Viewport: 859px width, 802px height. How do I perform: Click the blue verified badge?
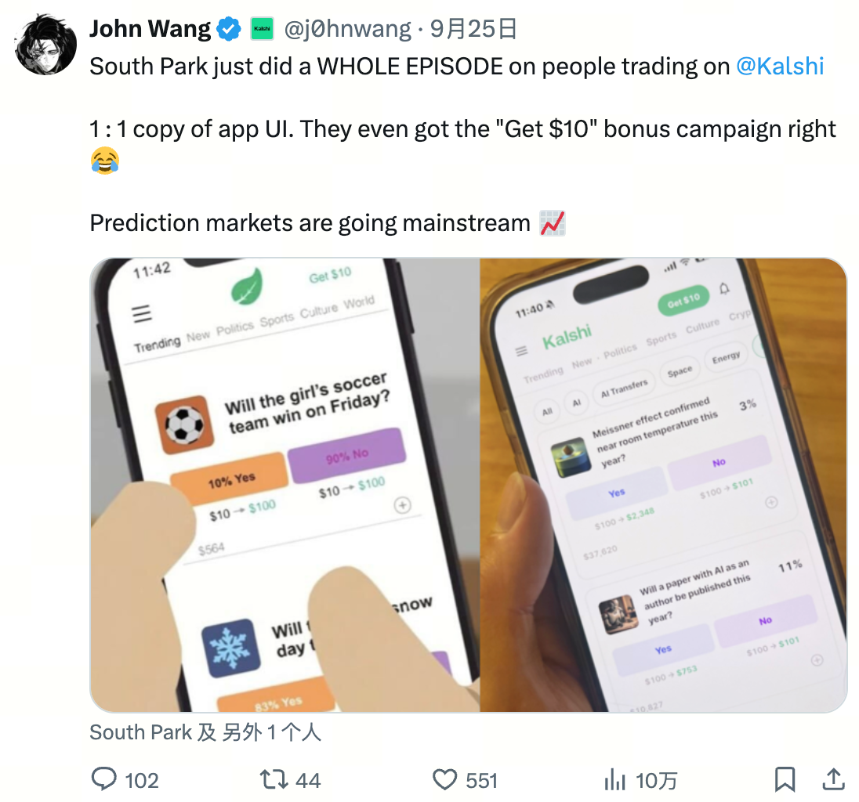tap(229, 29)
